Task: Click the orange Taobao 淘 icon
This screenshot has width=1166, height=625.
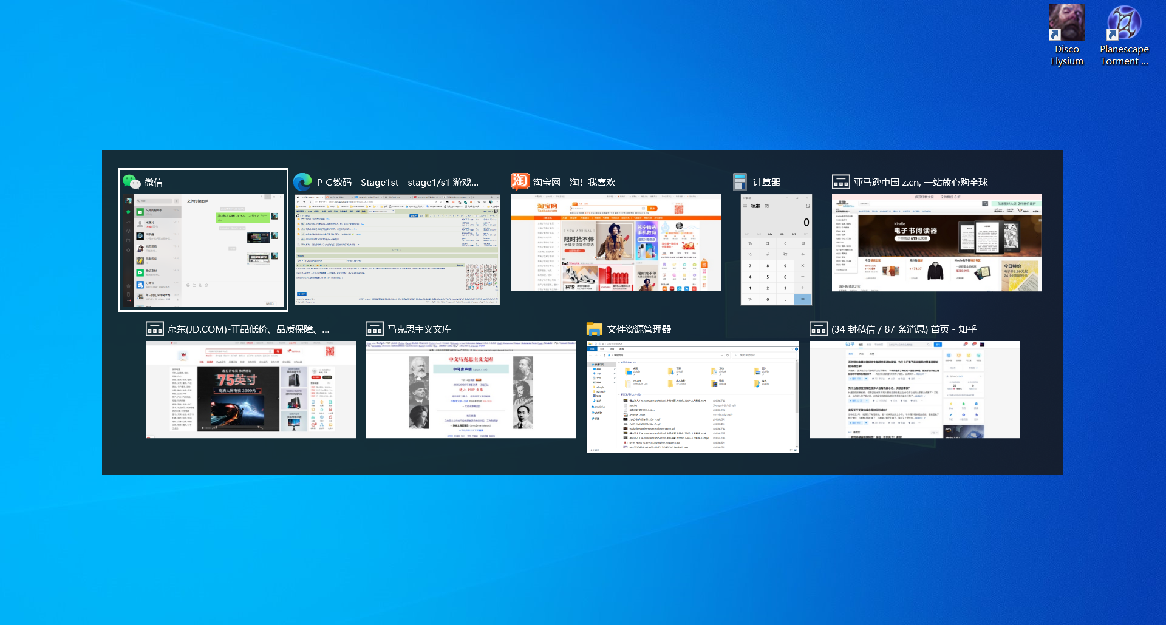Action: [520, 181]
